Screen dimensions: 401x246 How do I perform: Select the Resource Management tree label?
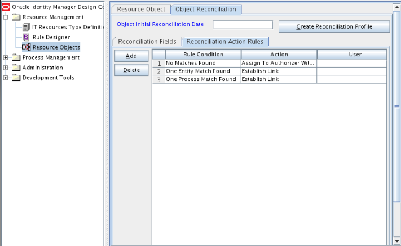[53, 17]
